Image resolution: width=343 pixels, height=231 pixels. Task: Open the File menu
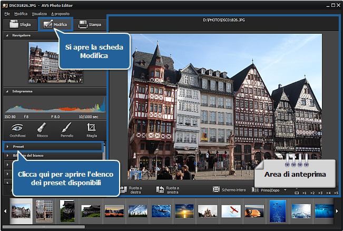7,14
